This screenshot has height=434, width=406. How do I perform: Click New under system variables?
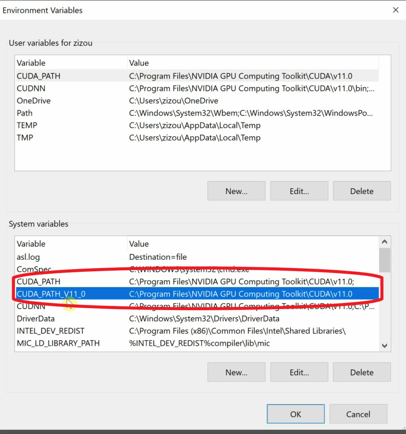pos(236,372)
